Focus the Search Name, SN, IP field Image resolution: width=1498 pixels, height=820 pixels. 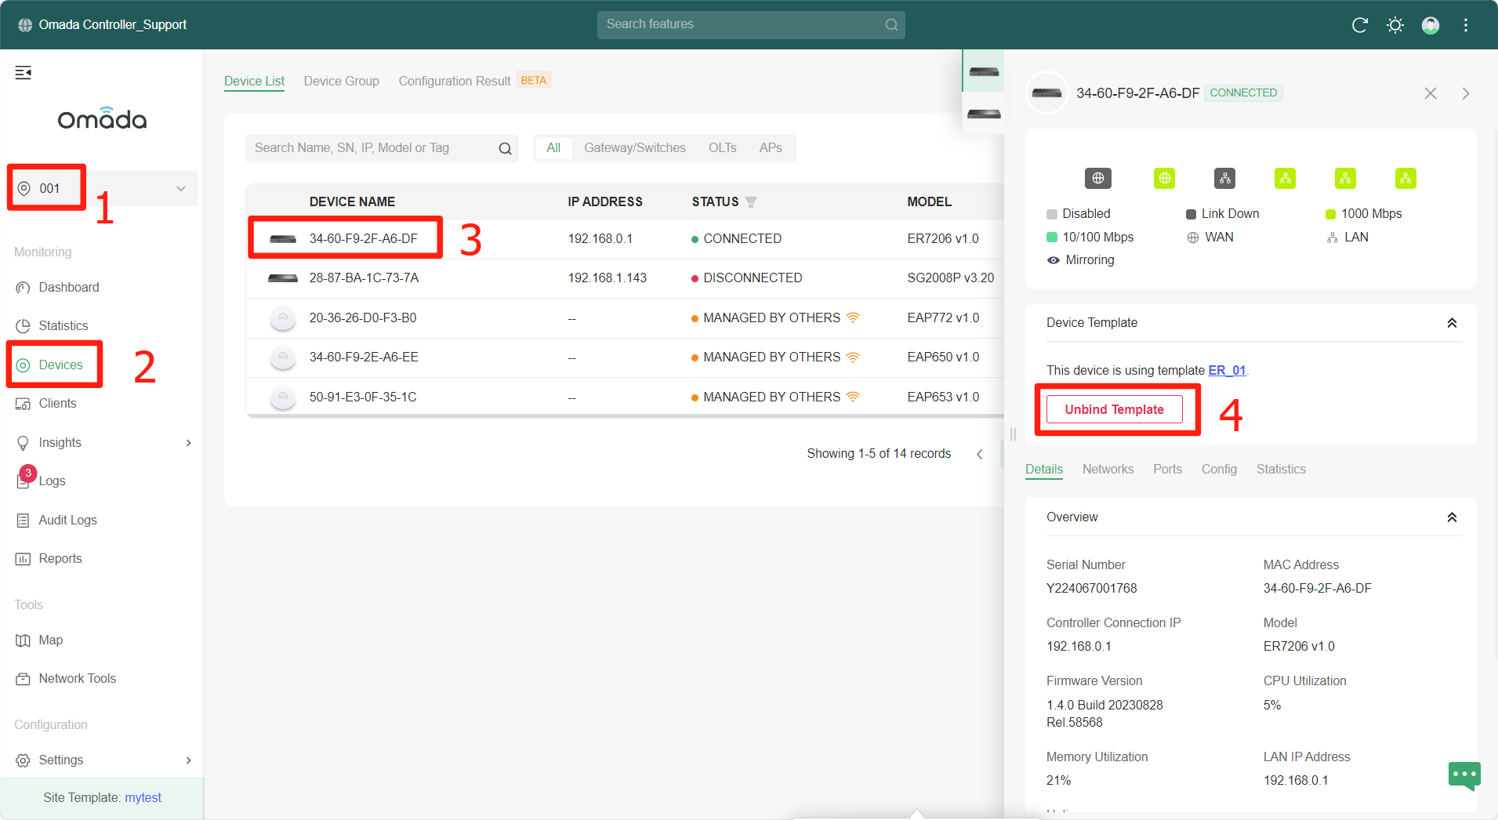pyautogui.click(x=382, y=148)
